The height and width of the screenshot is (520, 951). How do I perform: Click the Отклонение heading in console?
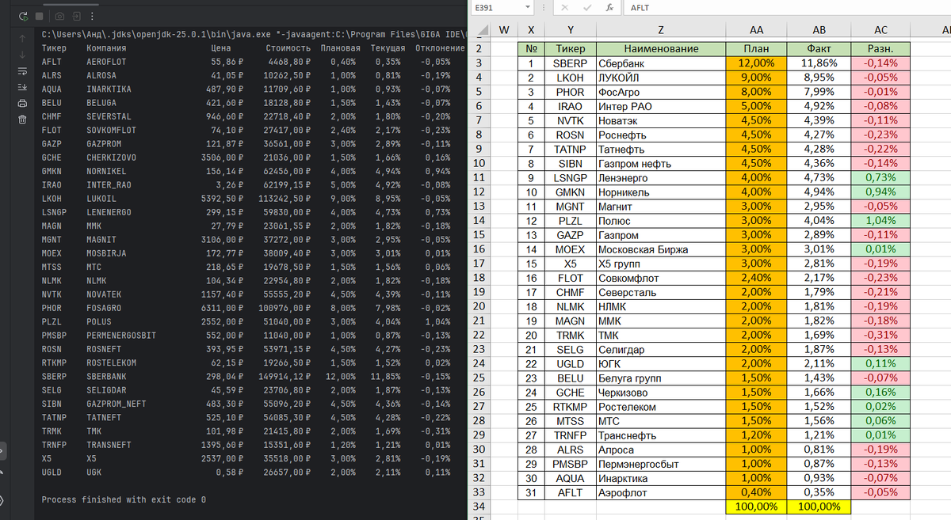tap(439, 47)
